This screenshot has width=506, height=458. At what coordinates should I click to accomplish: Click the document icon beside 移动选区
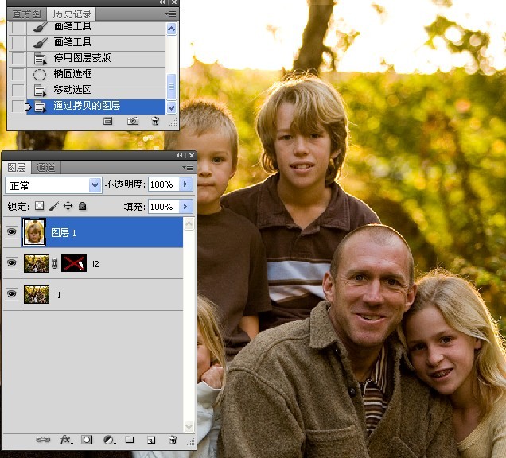click(x=40, y=91)
